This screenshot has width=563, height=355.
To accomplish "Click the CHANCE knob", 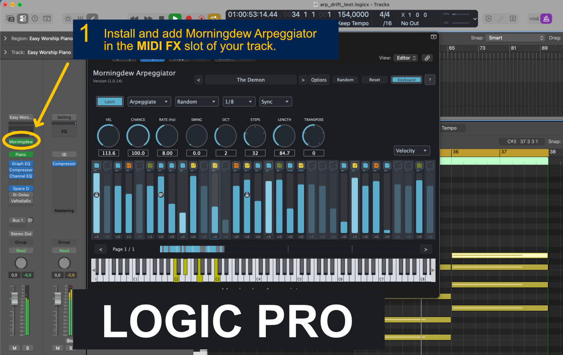I will [x=138, y=136].
